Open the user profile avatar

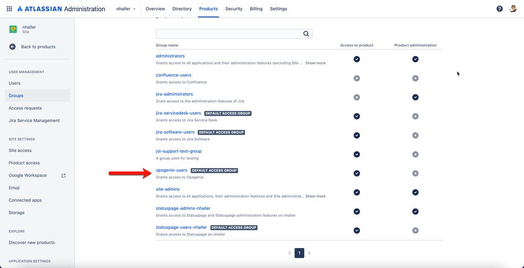click(513, 9)
